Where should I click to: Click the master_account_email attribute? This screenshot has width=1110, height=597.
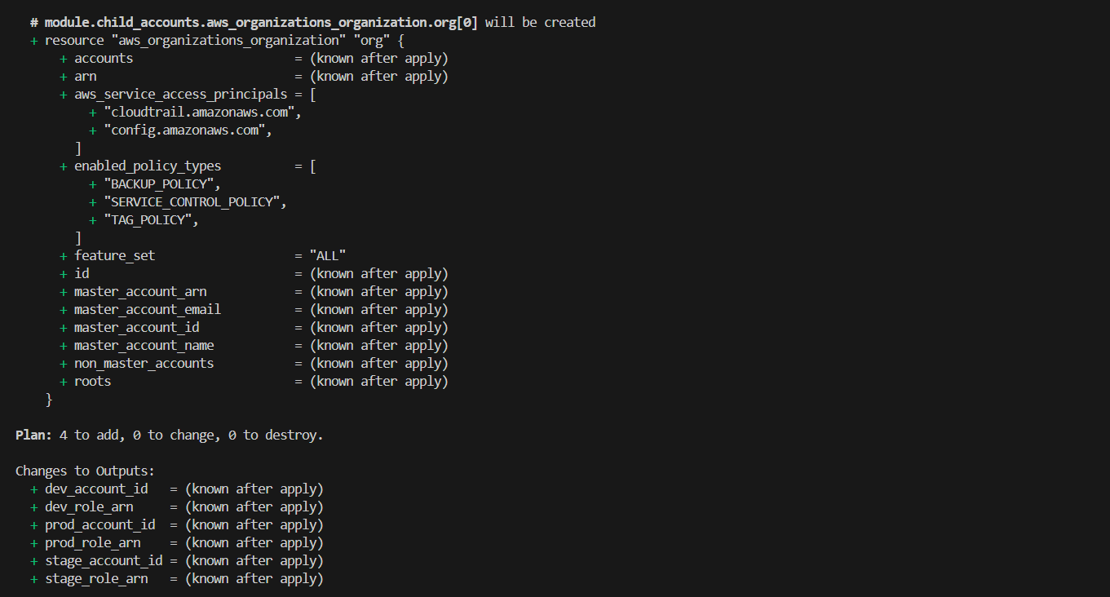pos(148,309)
